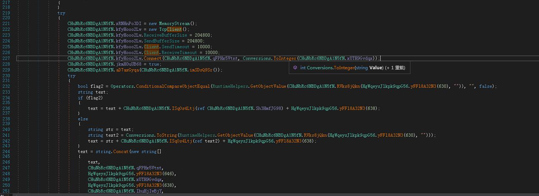Image resolution: width=539 pixels, height=196 pixels.
Task: Click line number 236
Action: tap(6, 108)
